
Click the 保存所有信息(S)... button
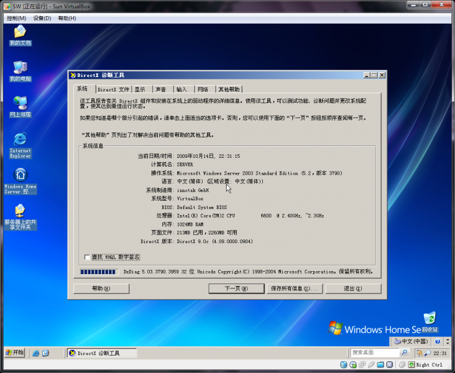click(295, 288)
